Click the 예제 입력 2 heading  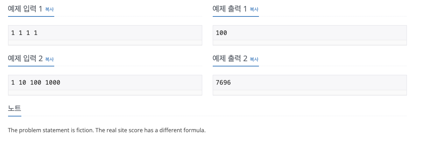click(25, 59)
